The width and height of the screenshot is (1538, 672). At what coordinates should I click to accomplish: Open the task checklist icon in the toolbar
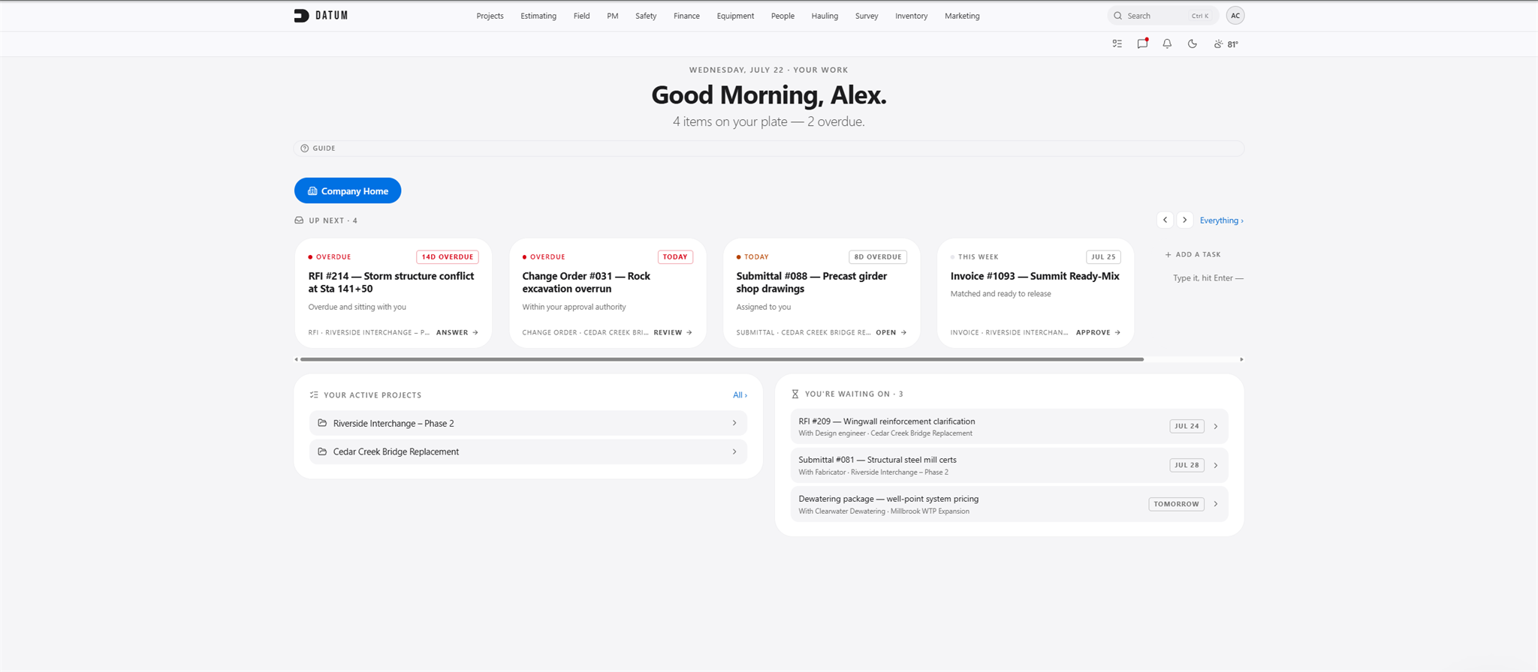(x=1117, y=44)
